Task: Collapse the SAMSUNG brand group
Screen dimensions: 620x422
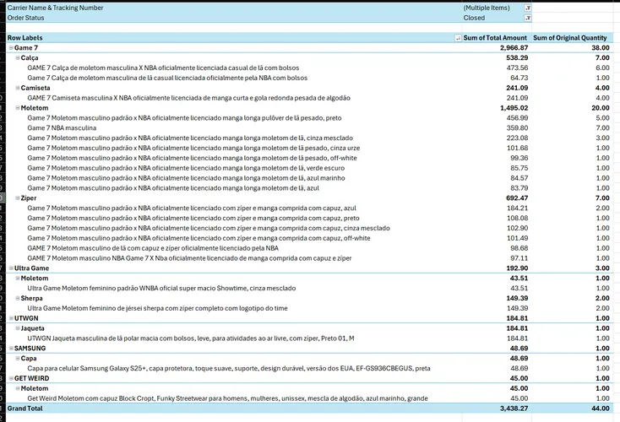Action: [11, 349]
